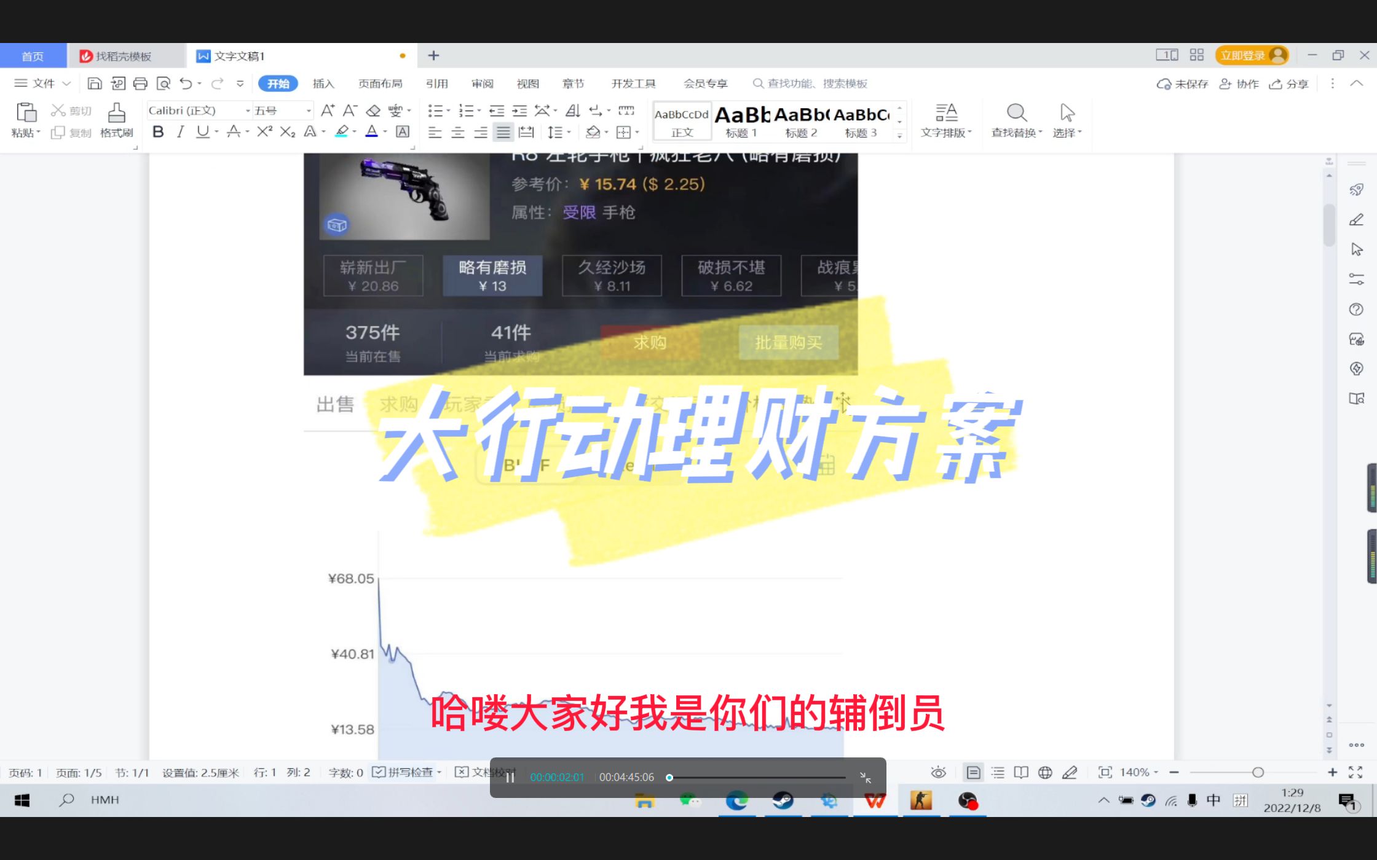Toggle Bold formatting
This screenshot has width=1377, height=860.
coord(158,131)
